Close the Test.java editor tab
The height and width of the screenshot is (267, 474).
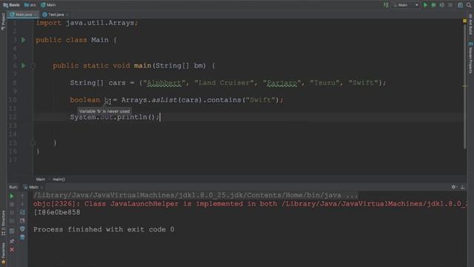tap(67, 15)
